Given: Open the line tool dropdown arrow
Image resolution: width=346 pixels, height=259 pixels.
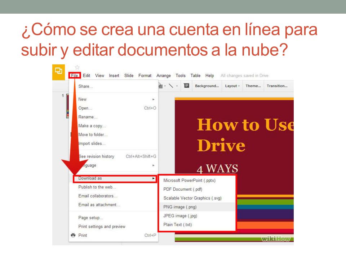Looking at the screenshot, I should pyautogui.click(x=177, y=86).
